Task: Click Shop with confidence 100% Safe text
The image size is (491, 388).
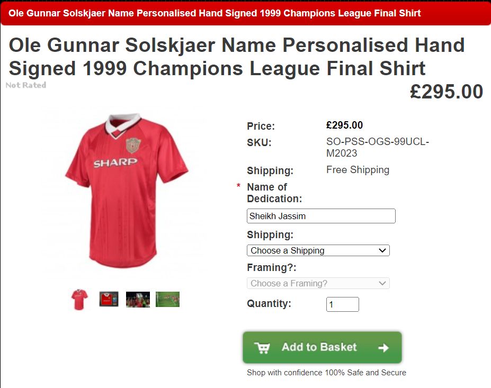Action: tap(326, 372)
